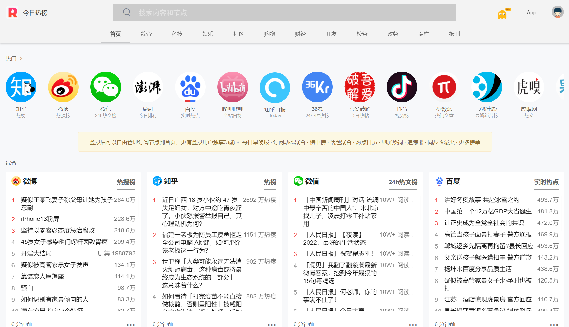The image size is (569, 327).
Task: Open the 吾爱破解 今日热帖 icon
Action: 359,87
